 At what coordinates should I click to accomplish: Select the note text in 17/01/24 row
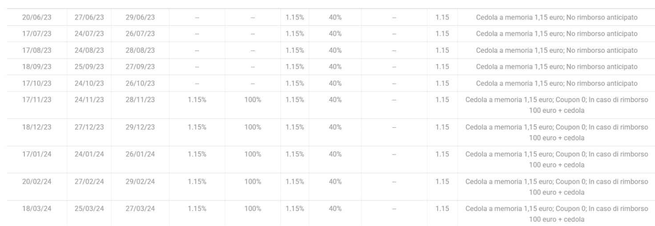(557, 159)
